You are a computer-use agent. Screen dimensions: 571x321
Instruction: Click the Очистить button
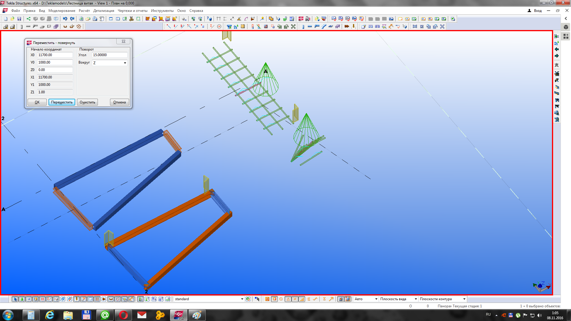[87, 102]
